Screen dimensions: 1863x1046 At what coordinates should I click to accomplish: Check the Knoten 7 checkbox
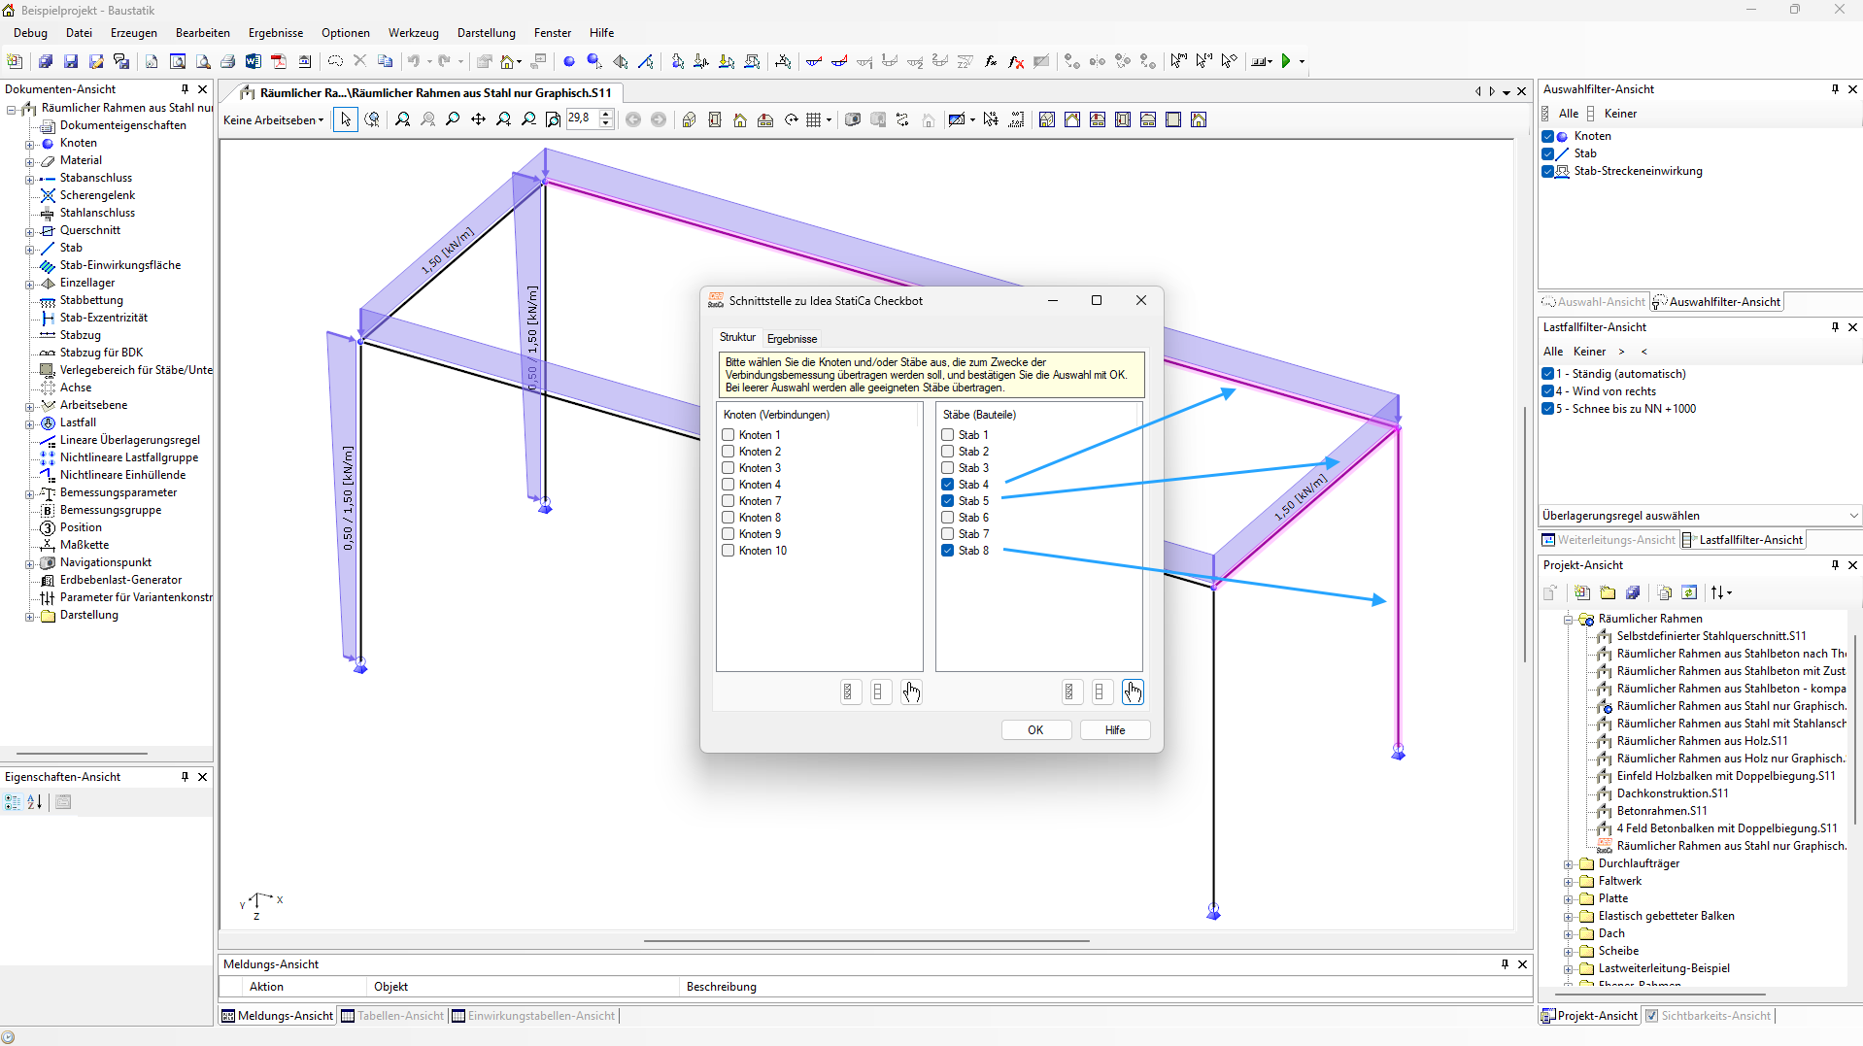pyautogui.click(x=728, y=501)
